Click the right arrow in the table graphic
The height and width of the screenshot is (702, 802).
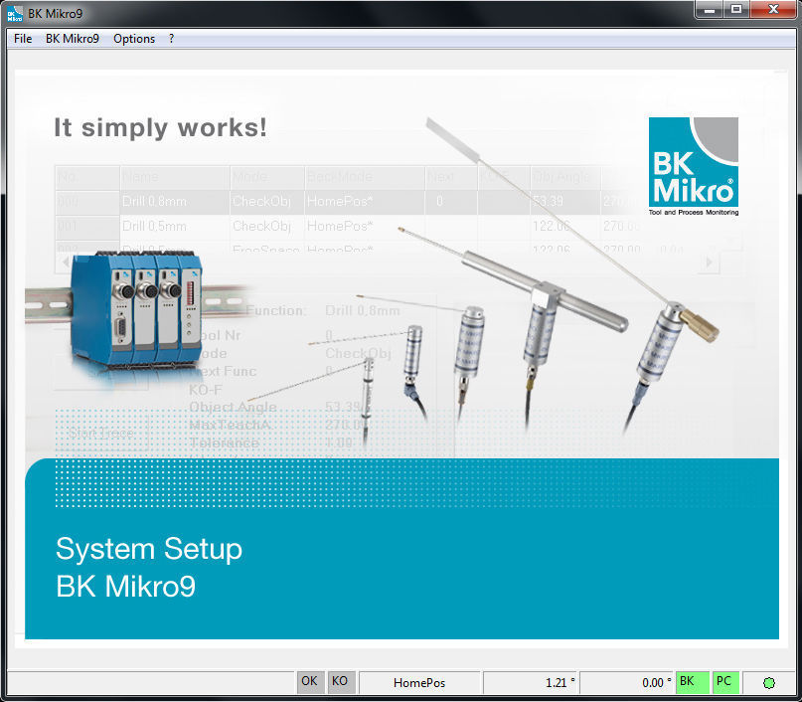[x=709, y=261]
